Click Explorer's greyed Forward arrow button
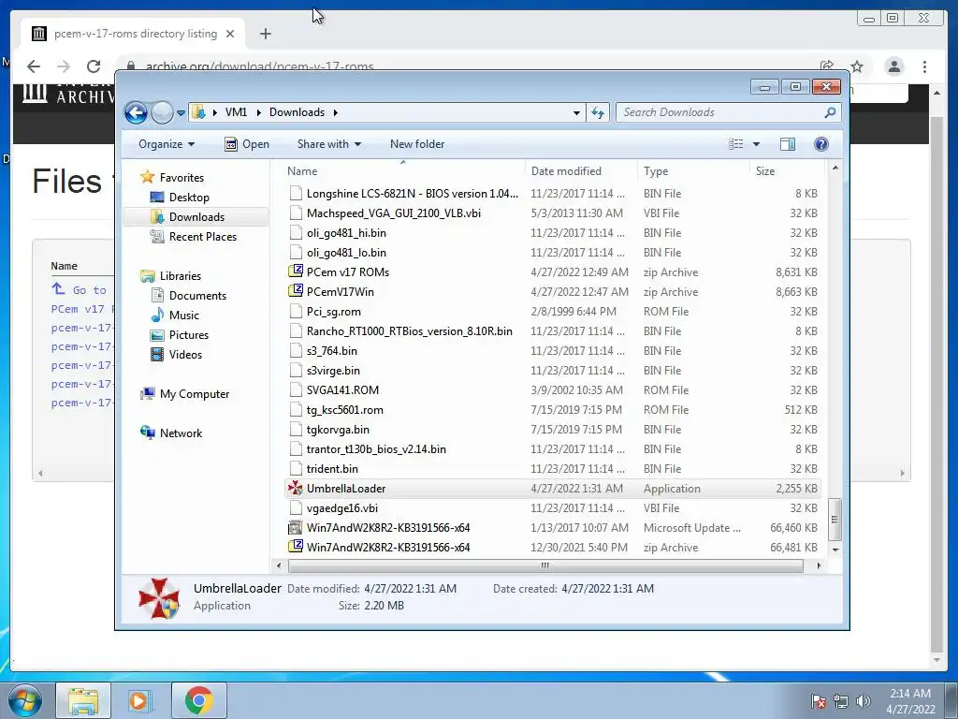Viewport: 958px width, 719px height. click(x=162, y=112)
